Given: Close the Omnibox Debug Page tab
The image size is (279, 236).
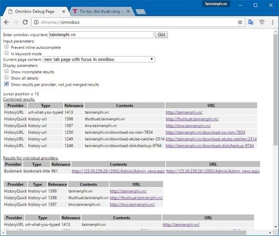Looking at the screenshot, I should [64, 12].
